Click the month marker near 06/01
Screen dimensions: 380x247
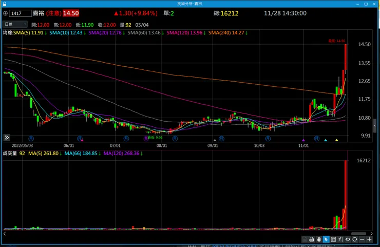[80, 139]
